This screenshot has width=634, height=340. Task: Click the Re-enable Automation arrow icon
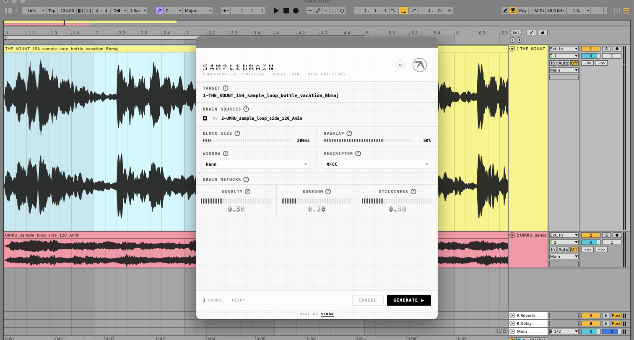click(326, 10)
